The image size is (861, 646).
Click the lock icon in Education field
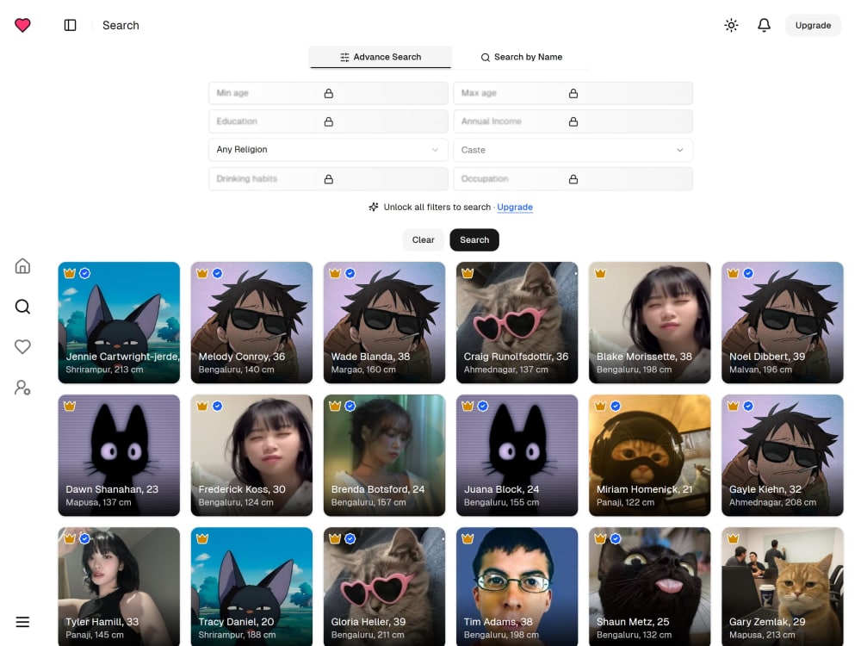click(328, 121)
